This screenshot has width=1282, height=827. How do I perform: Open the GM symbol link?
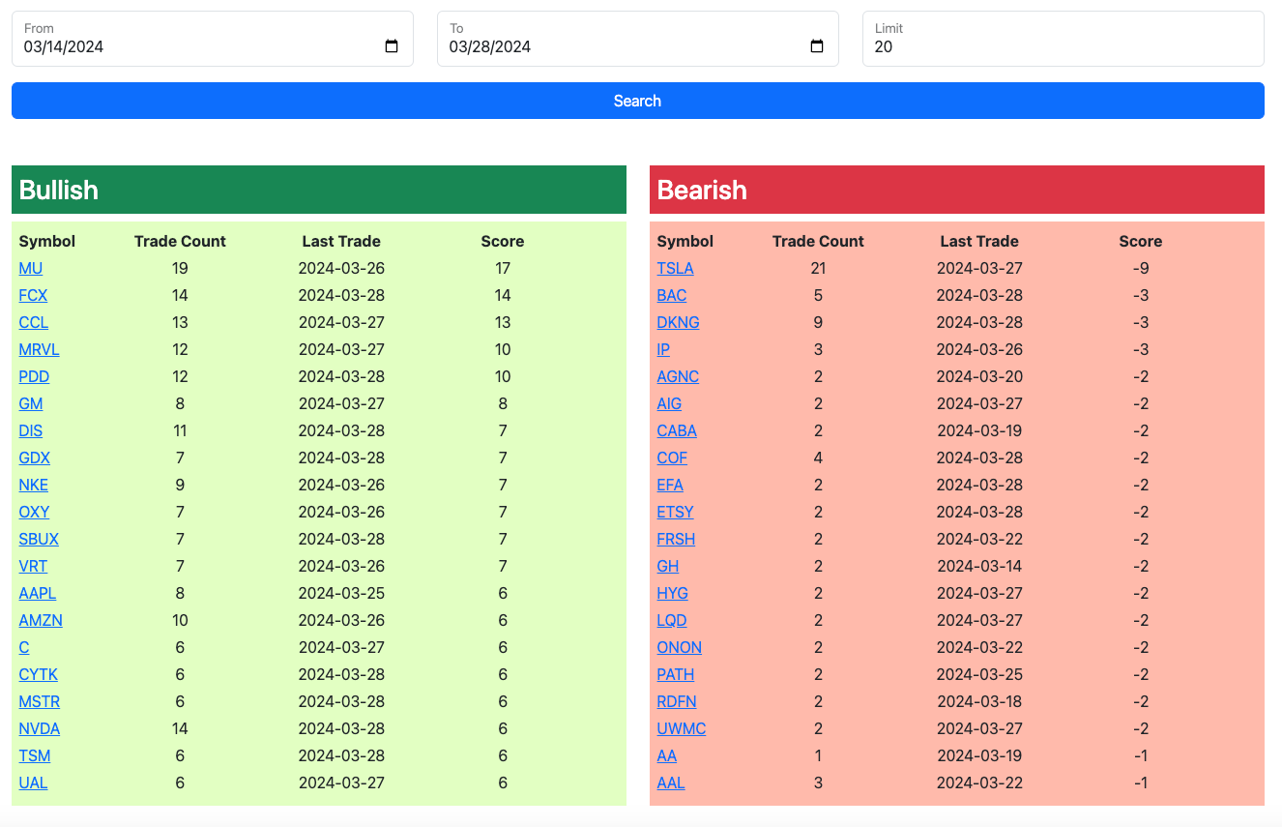pos(31,403)
